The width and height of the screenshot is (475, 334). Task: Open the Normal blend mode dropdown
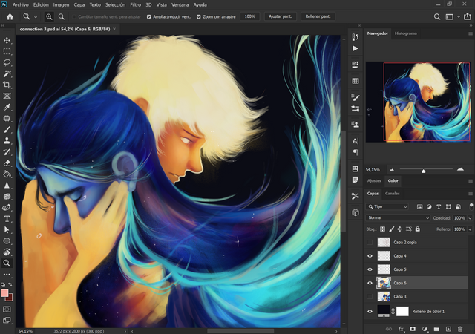[x=399, y=218]
